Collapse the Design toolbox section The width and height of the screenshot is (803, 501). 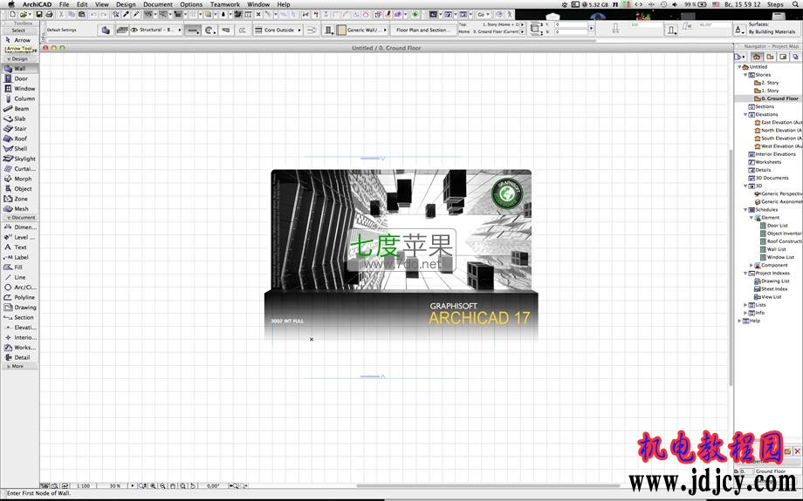(9, 58)
